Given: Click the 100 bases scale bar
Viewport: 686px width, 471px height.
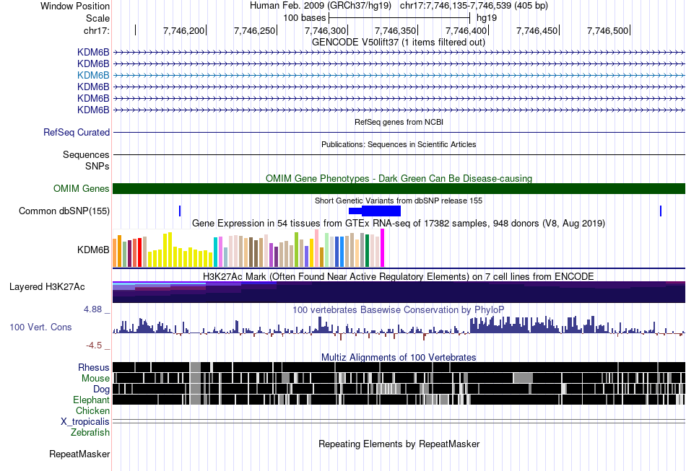Looking at the screenshot, I should pyautogui.click(x=399, y=18).
